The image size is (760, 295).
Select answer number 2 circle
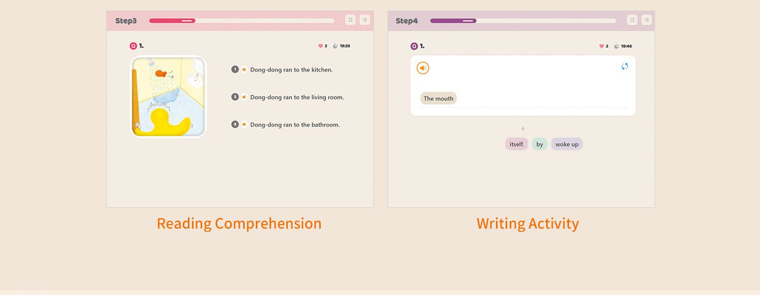[235, 97]
